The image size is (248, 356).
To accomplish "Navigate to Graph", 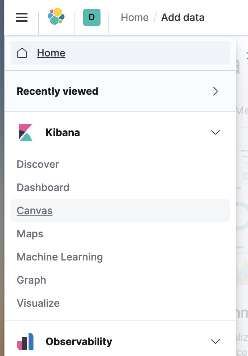I will (x=31, y=280).
